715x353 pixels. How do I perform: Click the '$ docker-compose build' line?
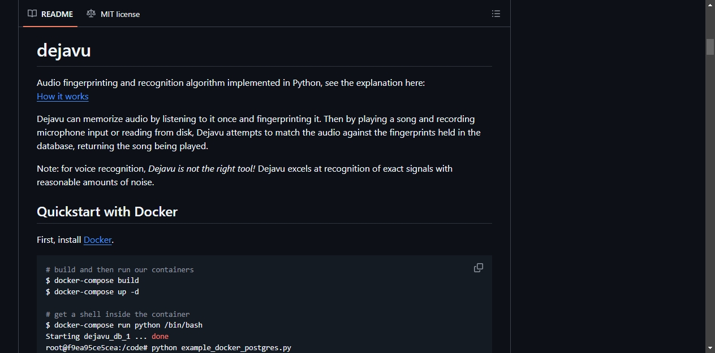coord(92,280)
